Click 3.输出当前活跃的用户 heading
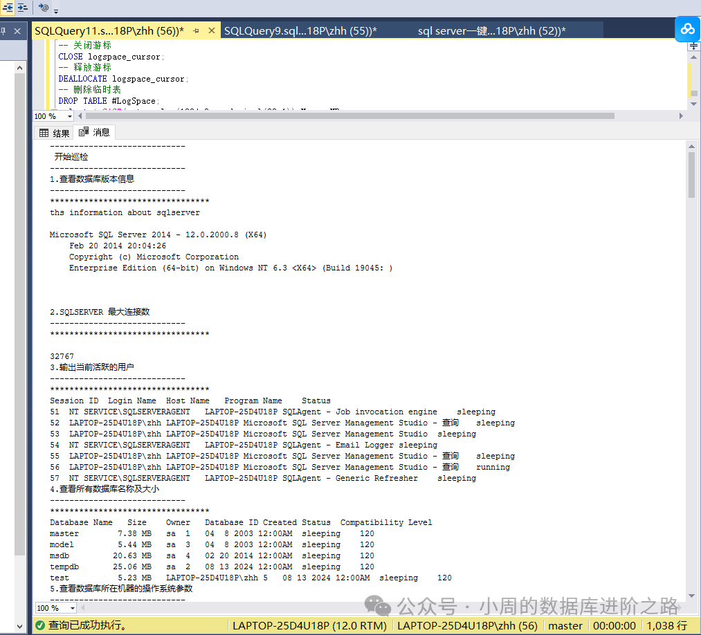The width and height of the screenshot is (701, 635). [x=91, y=367]
